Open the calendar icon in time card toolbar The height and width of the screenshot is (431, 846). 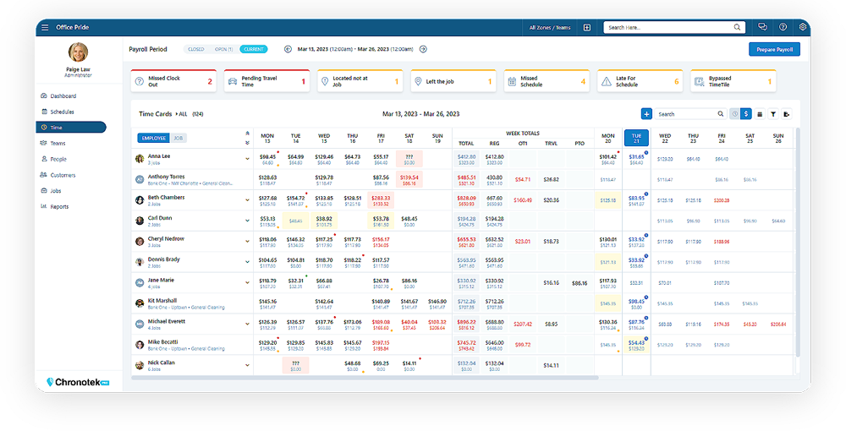(x=760, y=113)
